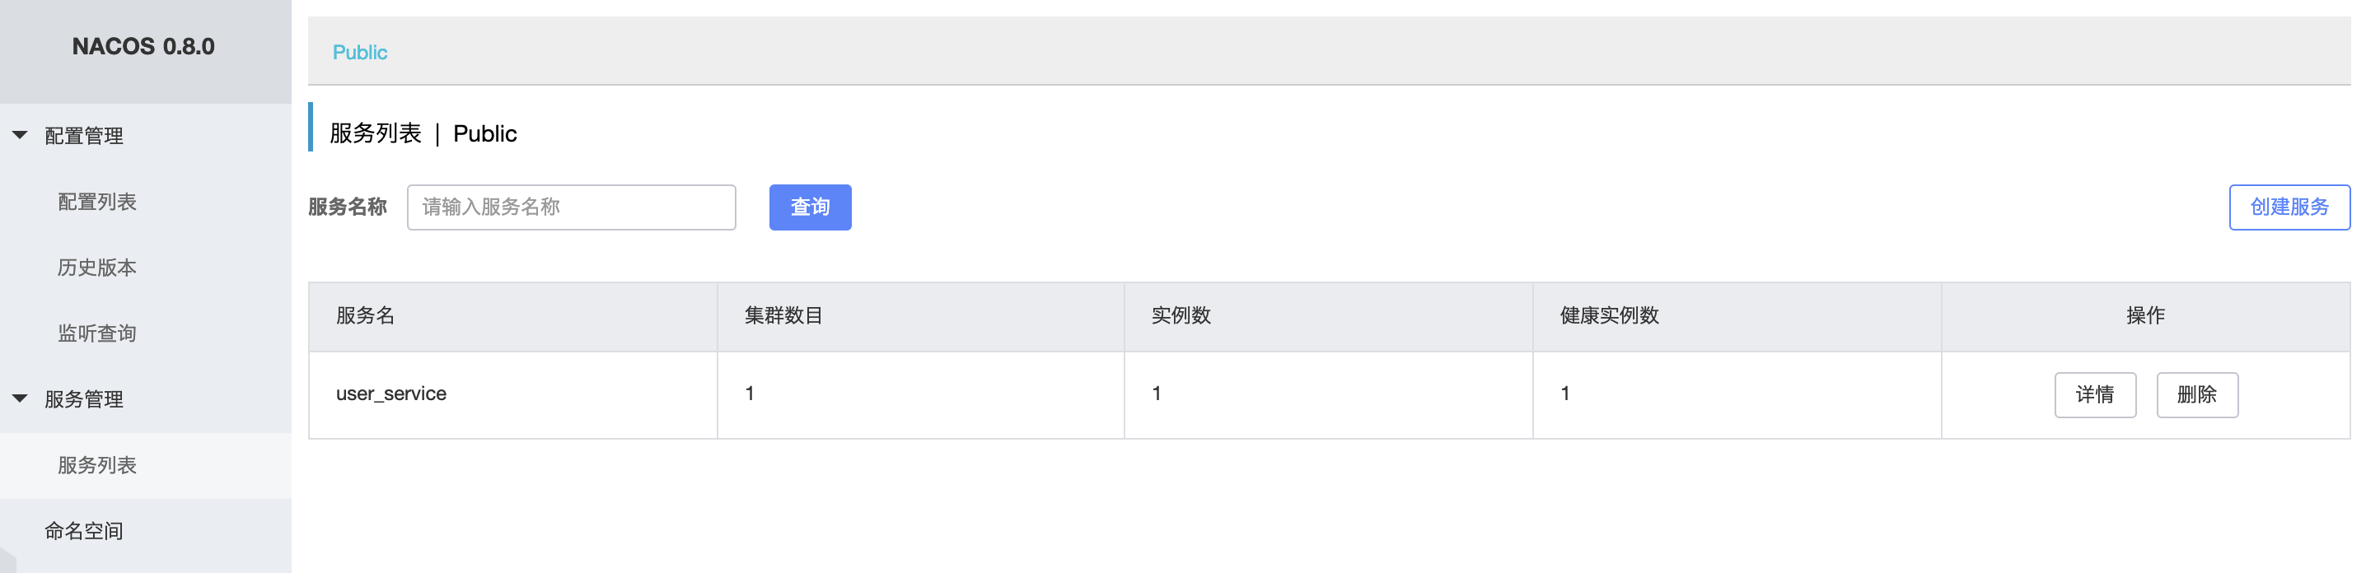The height and width of the screenshot is (573, 2366).
Task: Collapse the 配置管理 arrow in sidebar
Action: pos(21,135)
